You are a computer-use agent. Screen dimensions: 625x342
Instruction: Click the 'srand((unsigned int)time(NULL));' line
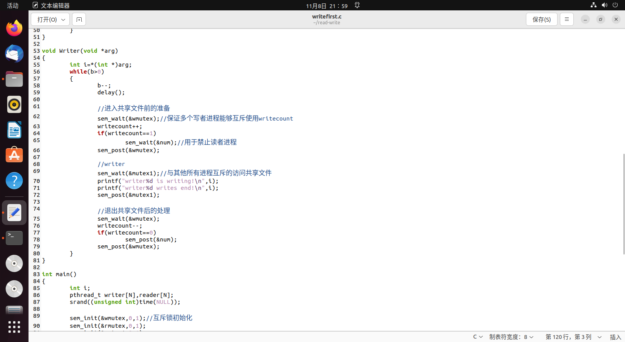125,302
